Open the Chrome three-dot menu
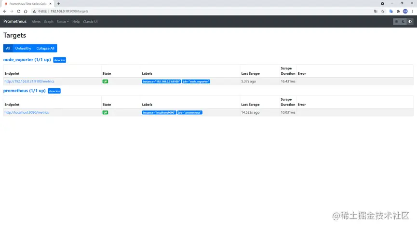 click(412, 11)
